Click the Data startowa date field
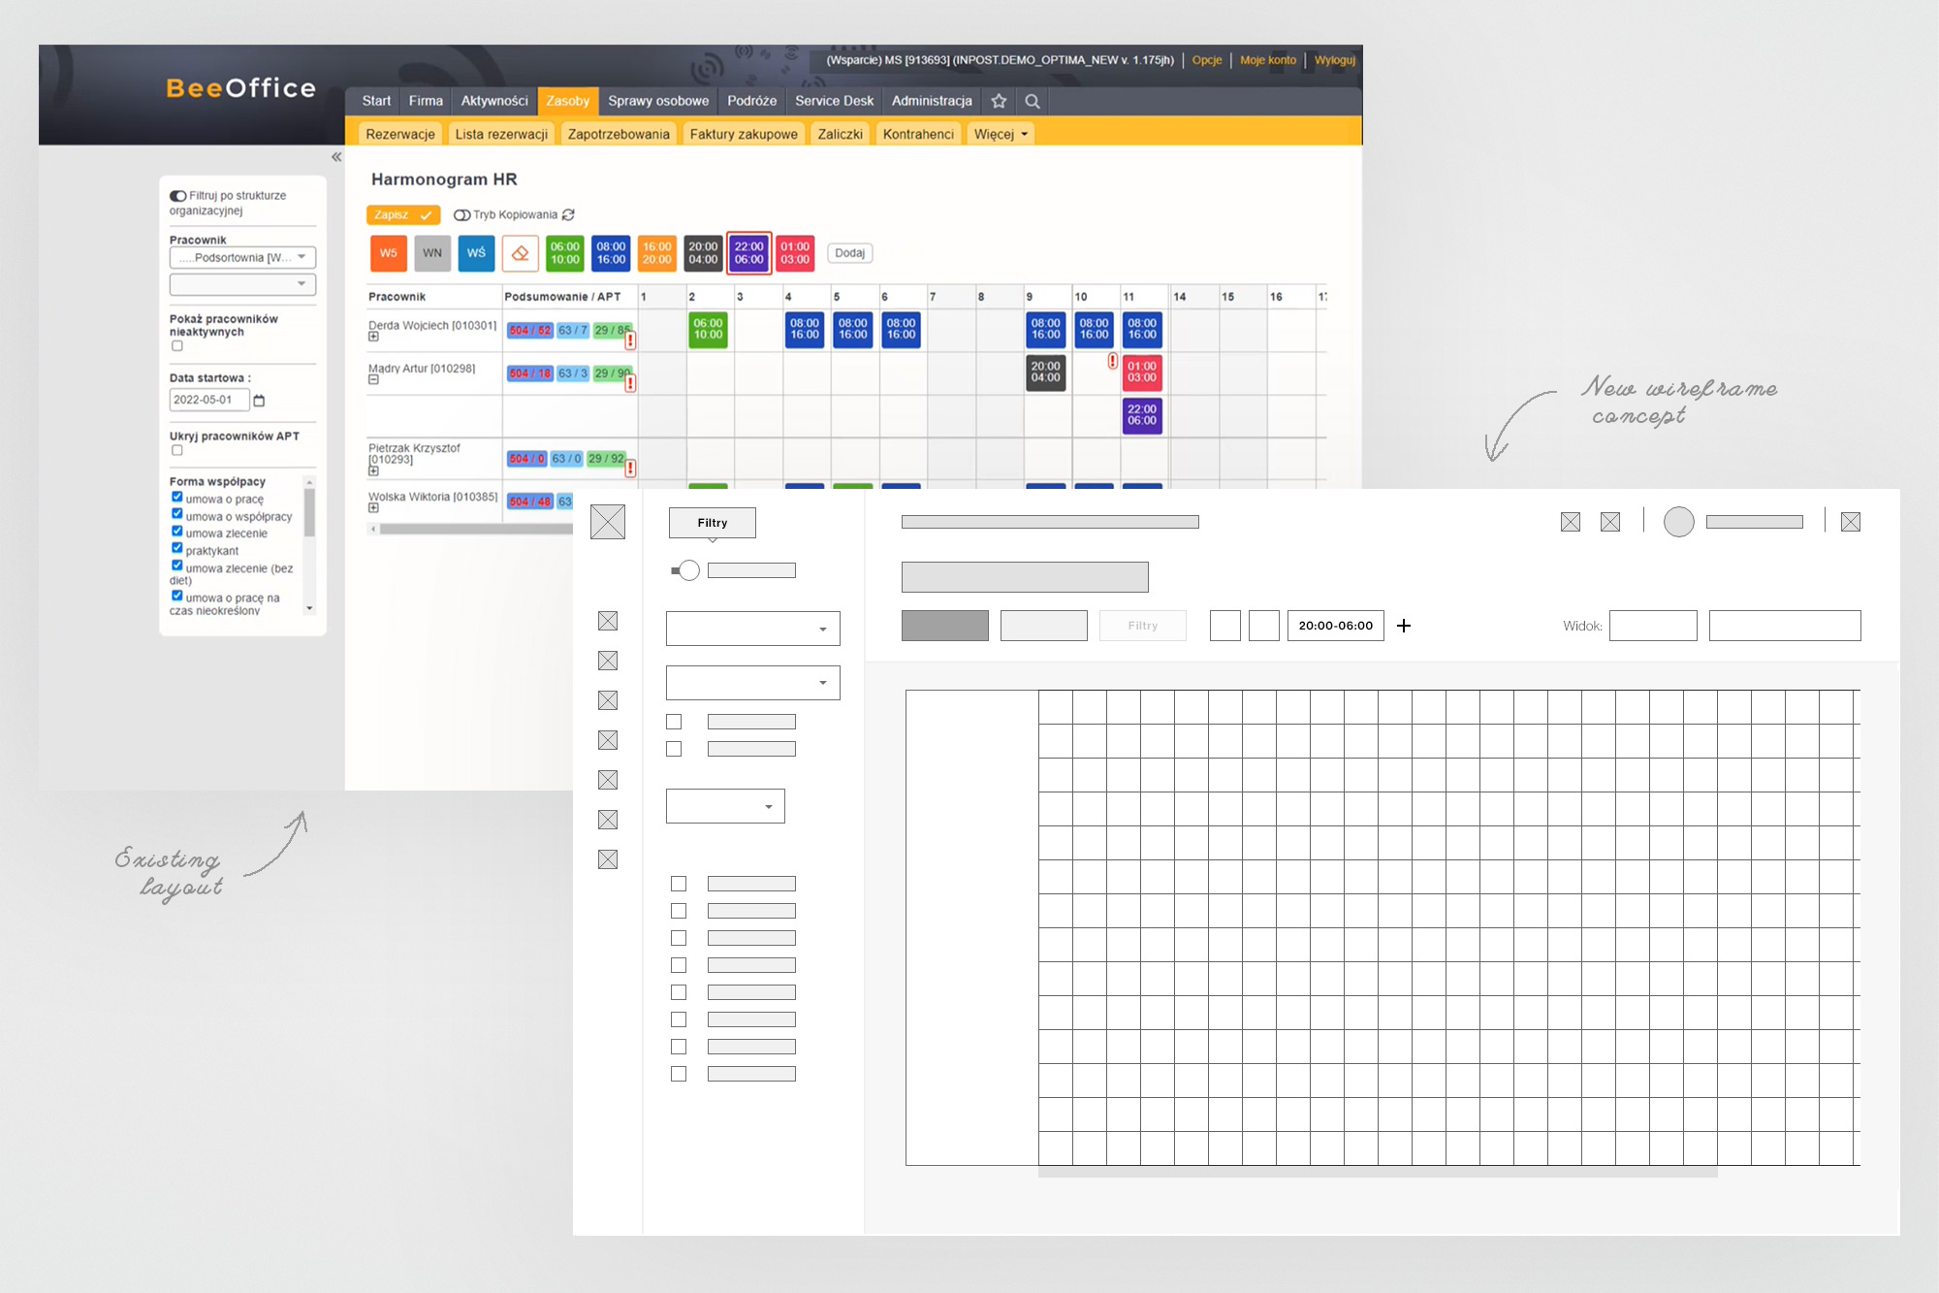Viewport: 1939px width, 1293px height. click(208, 400)
